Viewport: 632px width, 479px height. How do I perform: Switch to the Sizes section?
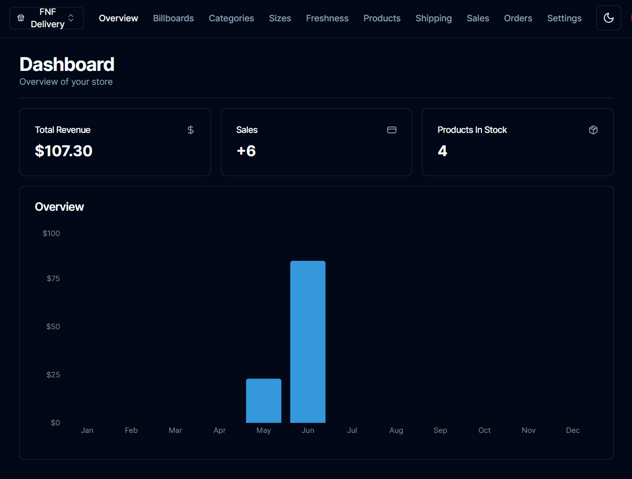coord(280,18)
